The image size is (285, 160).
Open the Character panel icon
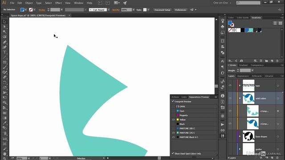pyautogui.click(x=223, y=61)
